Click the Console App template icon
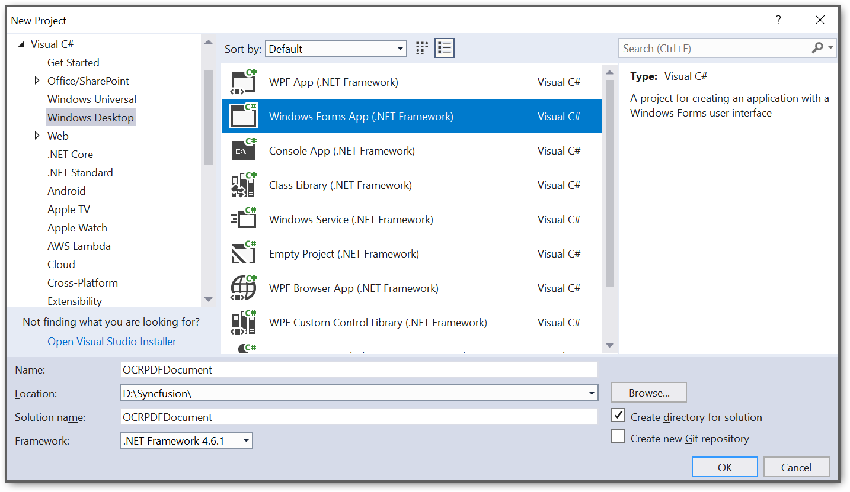Viewport: 850px width, 492px height. click(243, 150)
